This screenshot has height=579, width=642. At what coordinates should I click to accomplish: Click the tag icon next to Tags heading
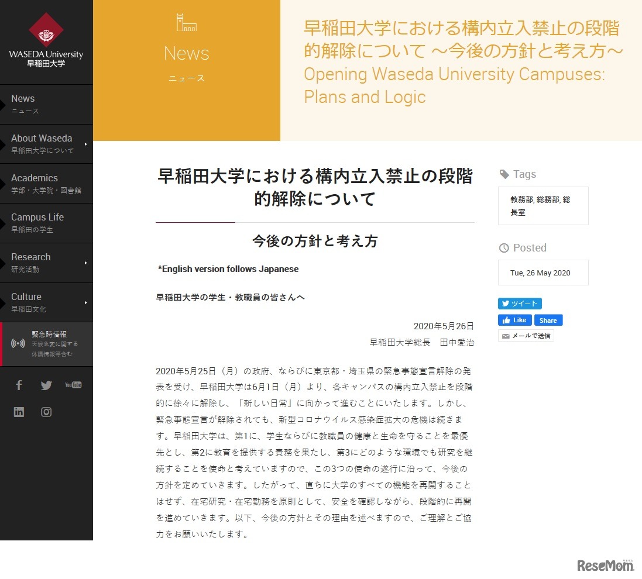click(504, 173)
